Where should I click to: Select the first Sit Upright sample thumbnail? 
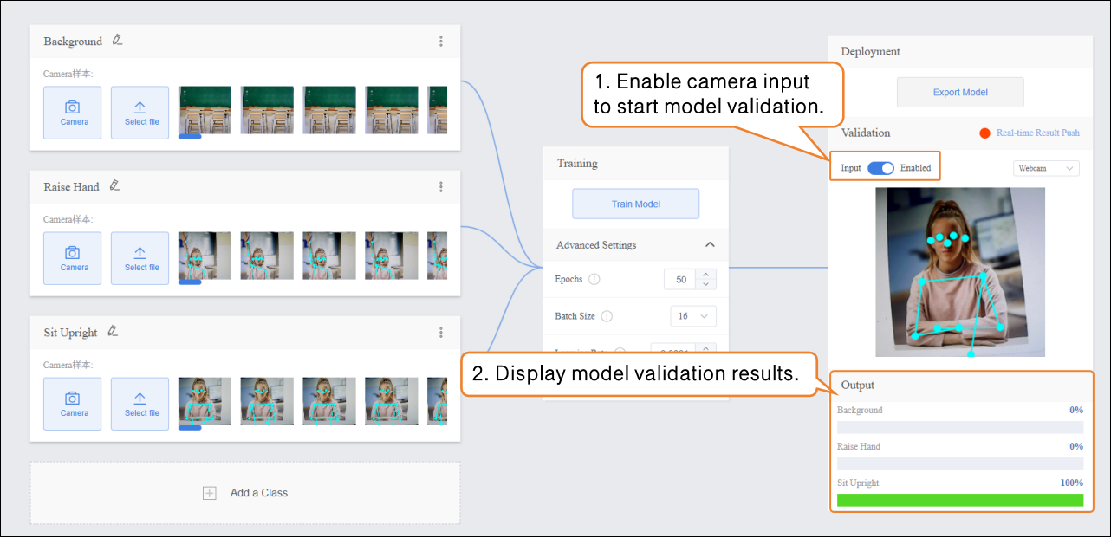pyautogui.click(x=205, y=401)
